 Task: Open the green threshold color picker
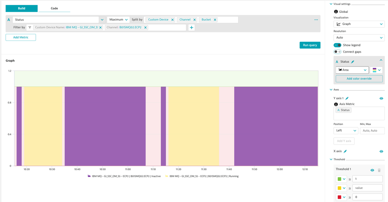[x=341, y=179]
